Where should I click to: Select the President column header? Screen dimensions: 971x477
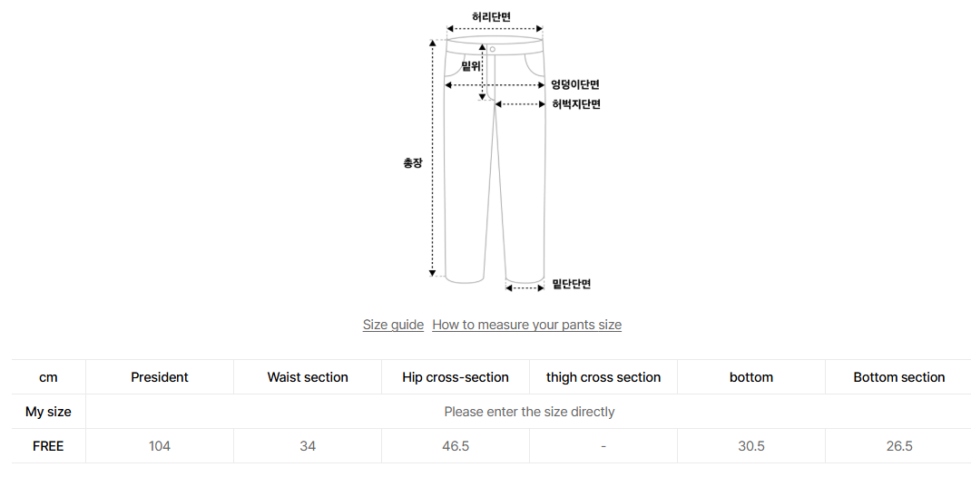160,377
